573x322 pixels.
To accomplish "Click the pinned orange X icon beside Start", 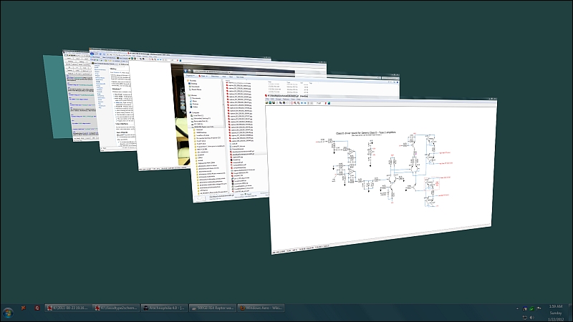I will point(24,308).
